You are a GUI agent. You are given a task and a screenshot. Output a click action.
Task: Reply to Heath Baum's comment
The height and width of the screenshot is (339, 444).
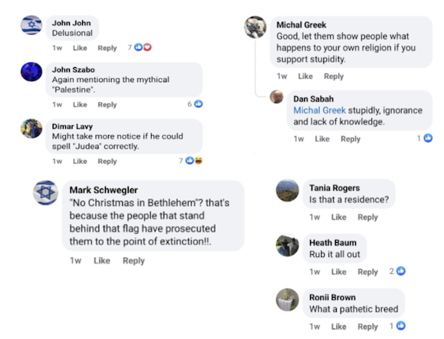(368, 272)
